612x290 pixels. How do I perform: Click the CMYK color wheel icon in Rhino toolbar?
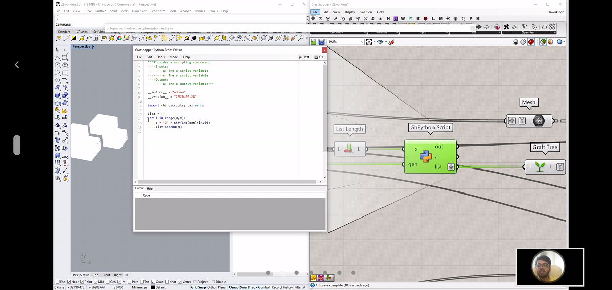(x=119, y=38)
